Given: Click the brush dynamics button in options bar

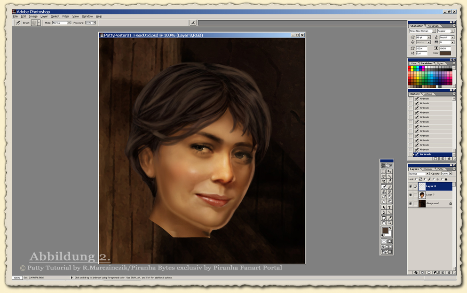Looking at the screenshot, I should 193,23.
